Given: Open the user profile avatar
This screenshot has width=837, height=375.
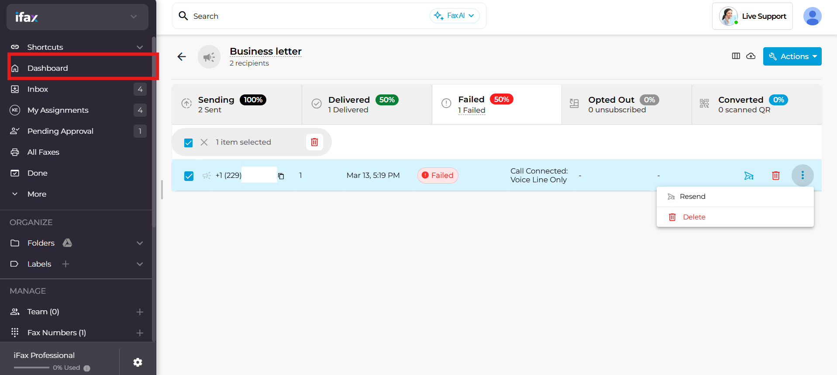Looking at the screenshot, I should (812, 16).
